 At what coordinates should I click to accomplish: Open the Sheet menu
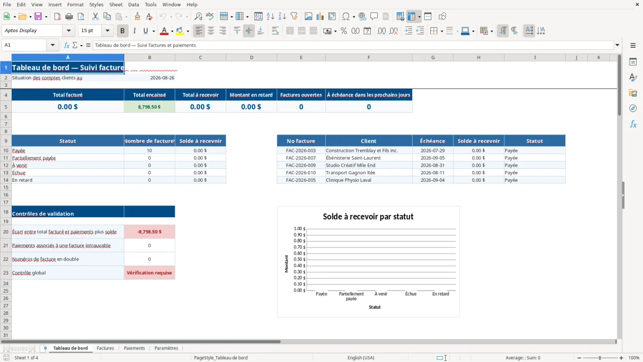(116, 4)
